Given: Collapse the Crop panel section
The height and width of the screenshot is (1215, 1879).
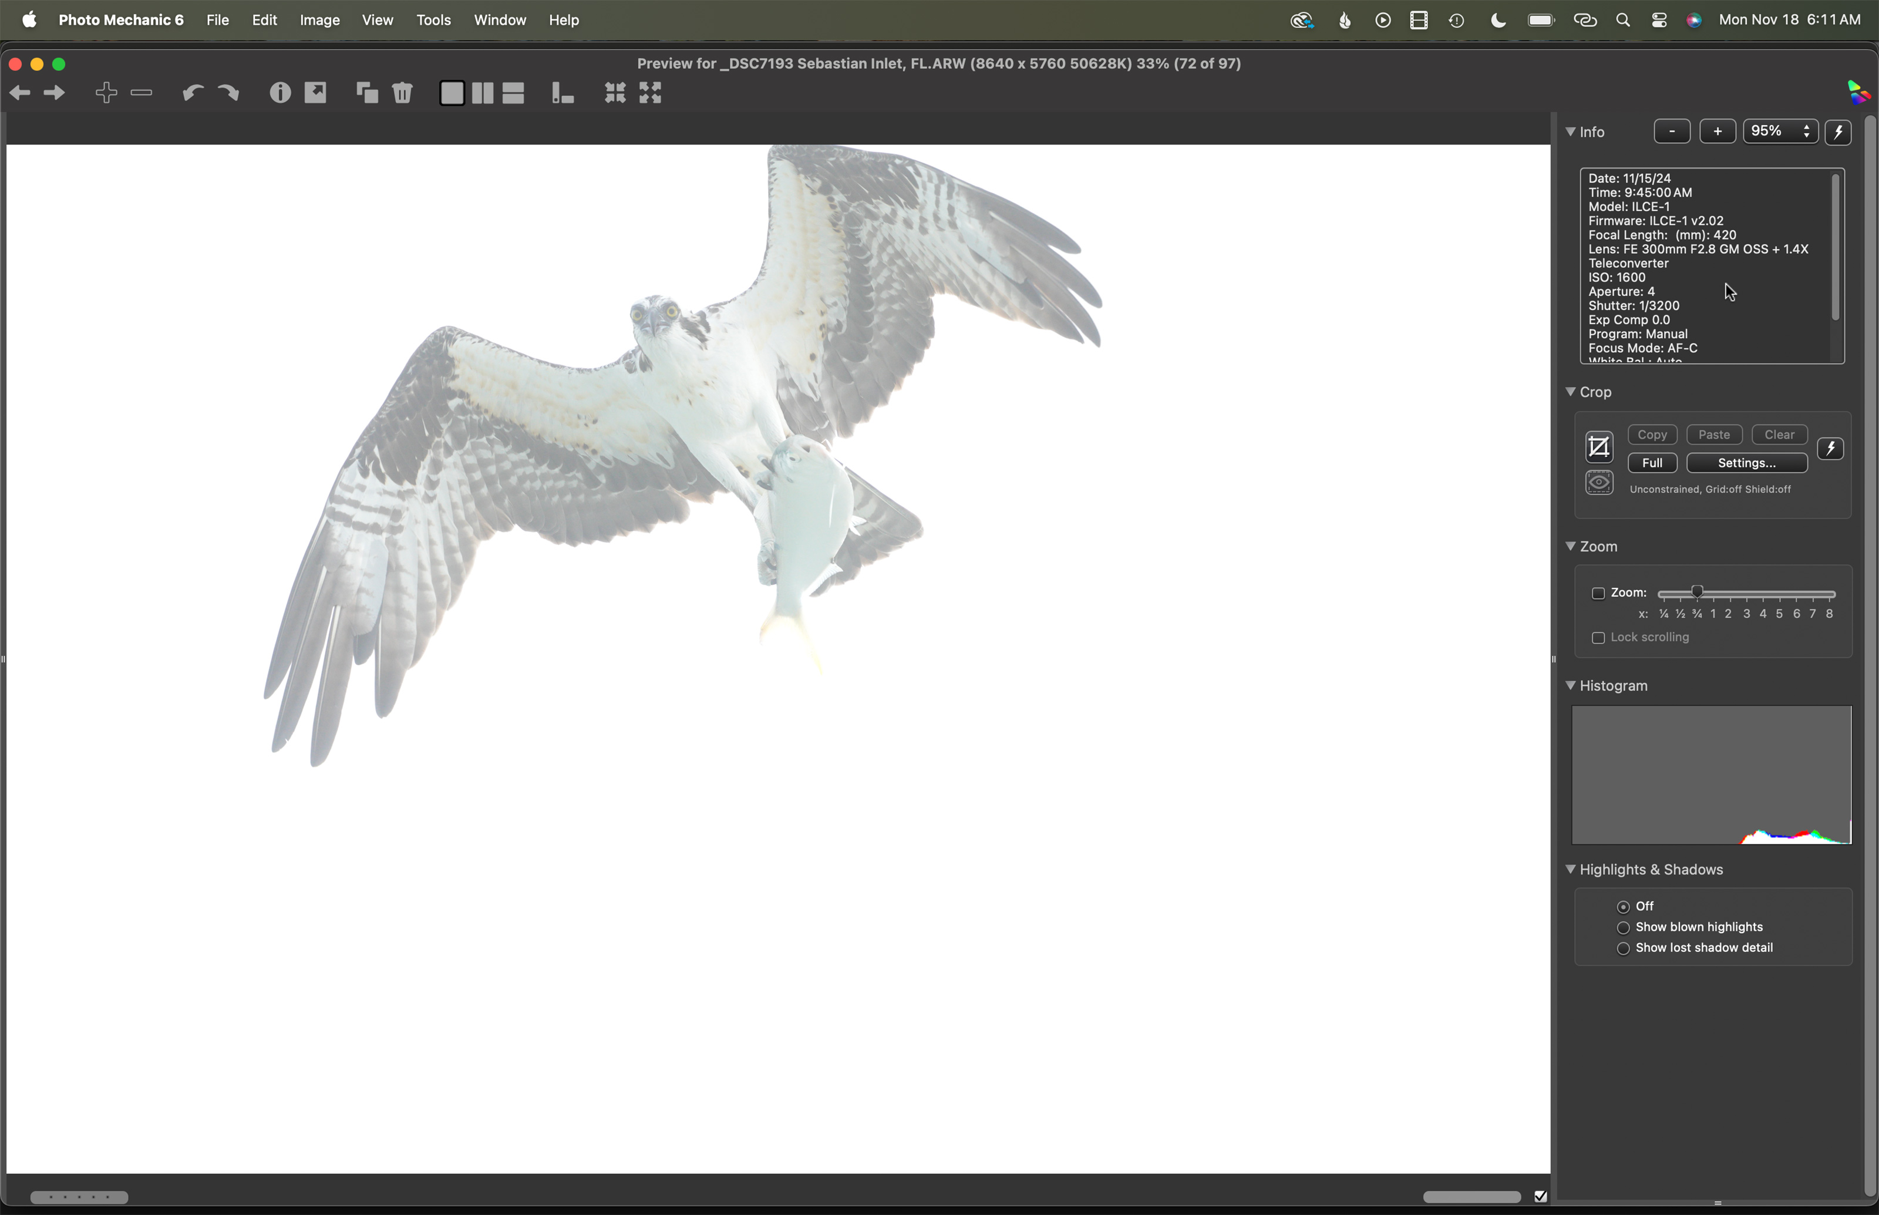Looking at the screenshot, I should (1571, 391).
